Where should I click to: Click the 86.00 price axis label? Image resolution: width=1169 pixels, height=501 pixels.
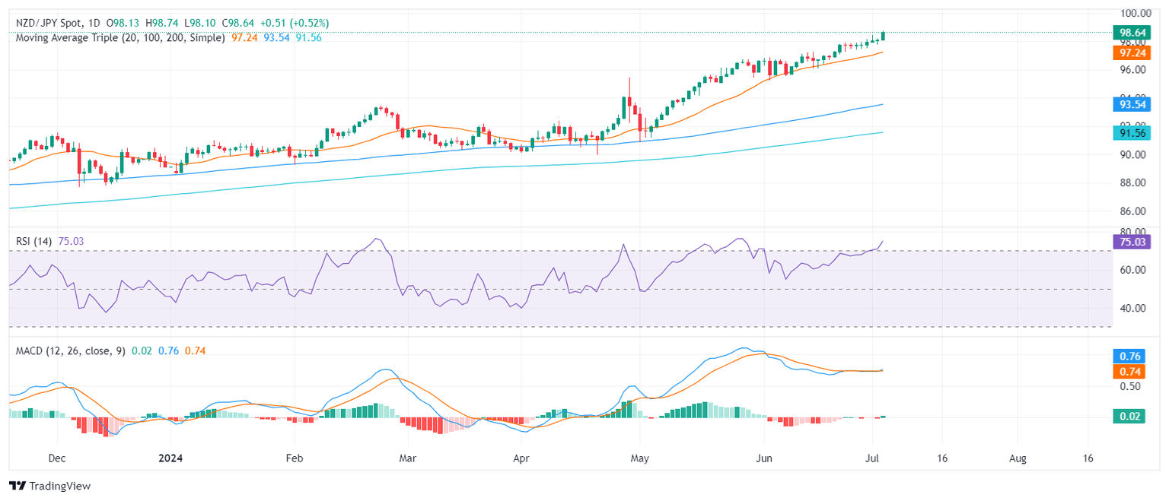coord(1133,211)
